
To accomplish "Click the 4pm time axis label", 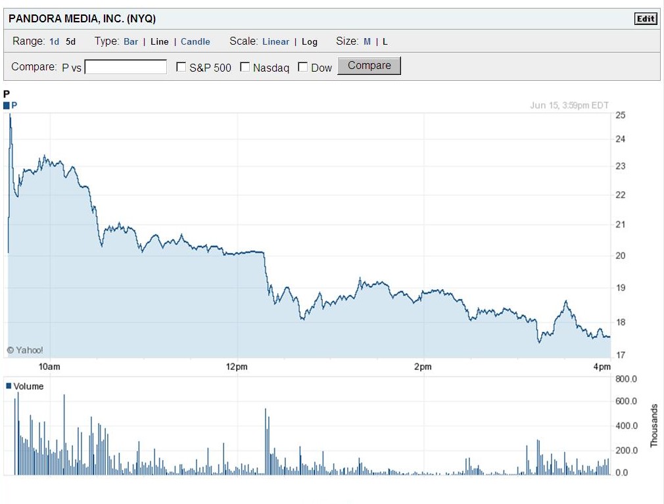I will click(x=602, y=367).
